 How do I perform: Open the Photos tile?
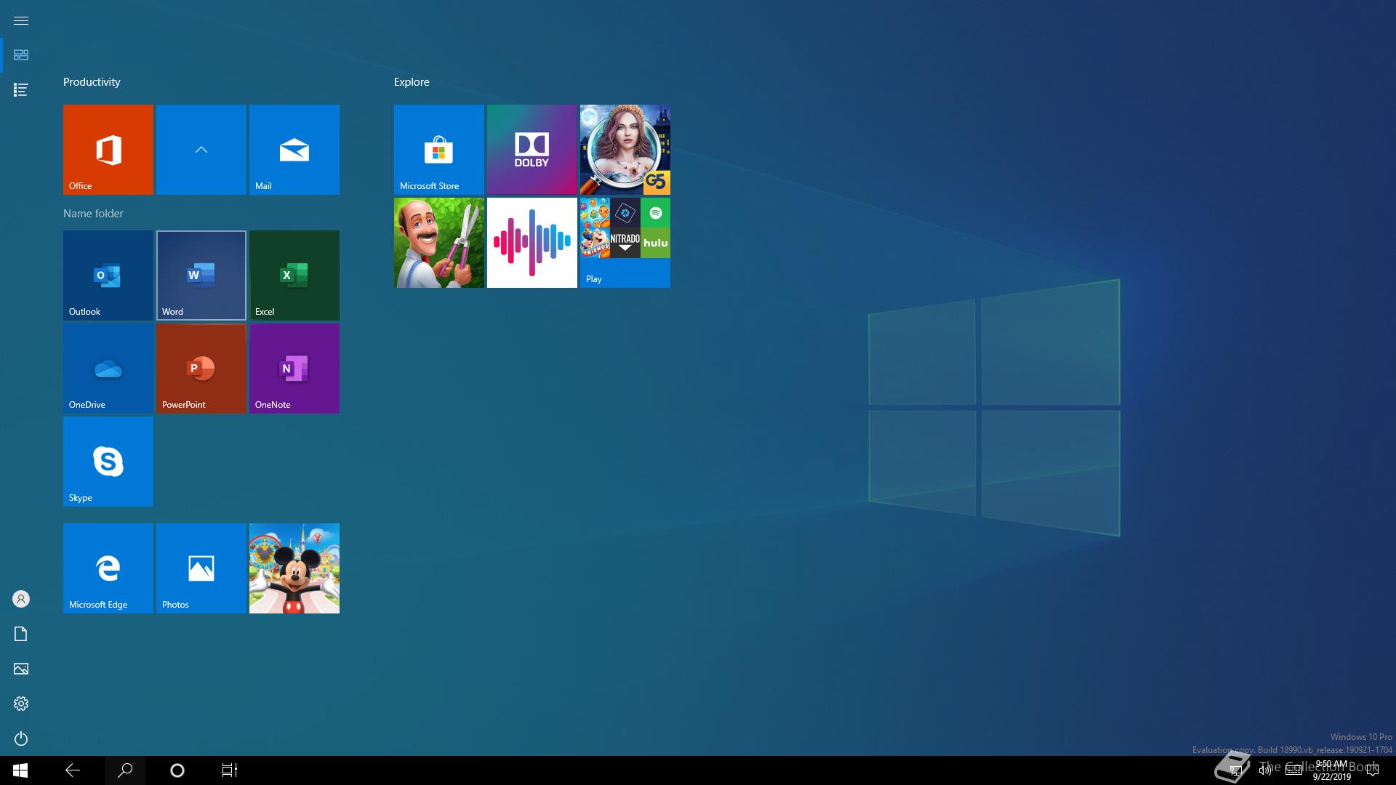(201, 568)
